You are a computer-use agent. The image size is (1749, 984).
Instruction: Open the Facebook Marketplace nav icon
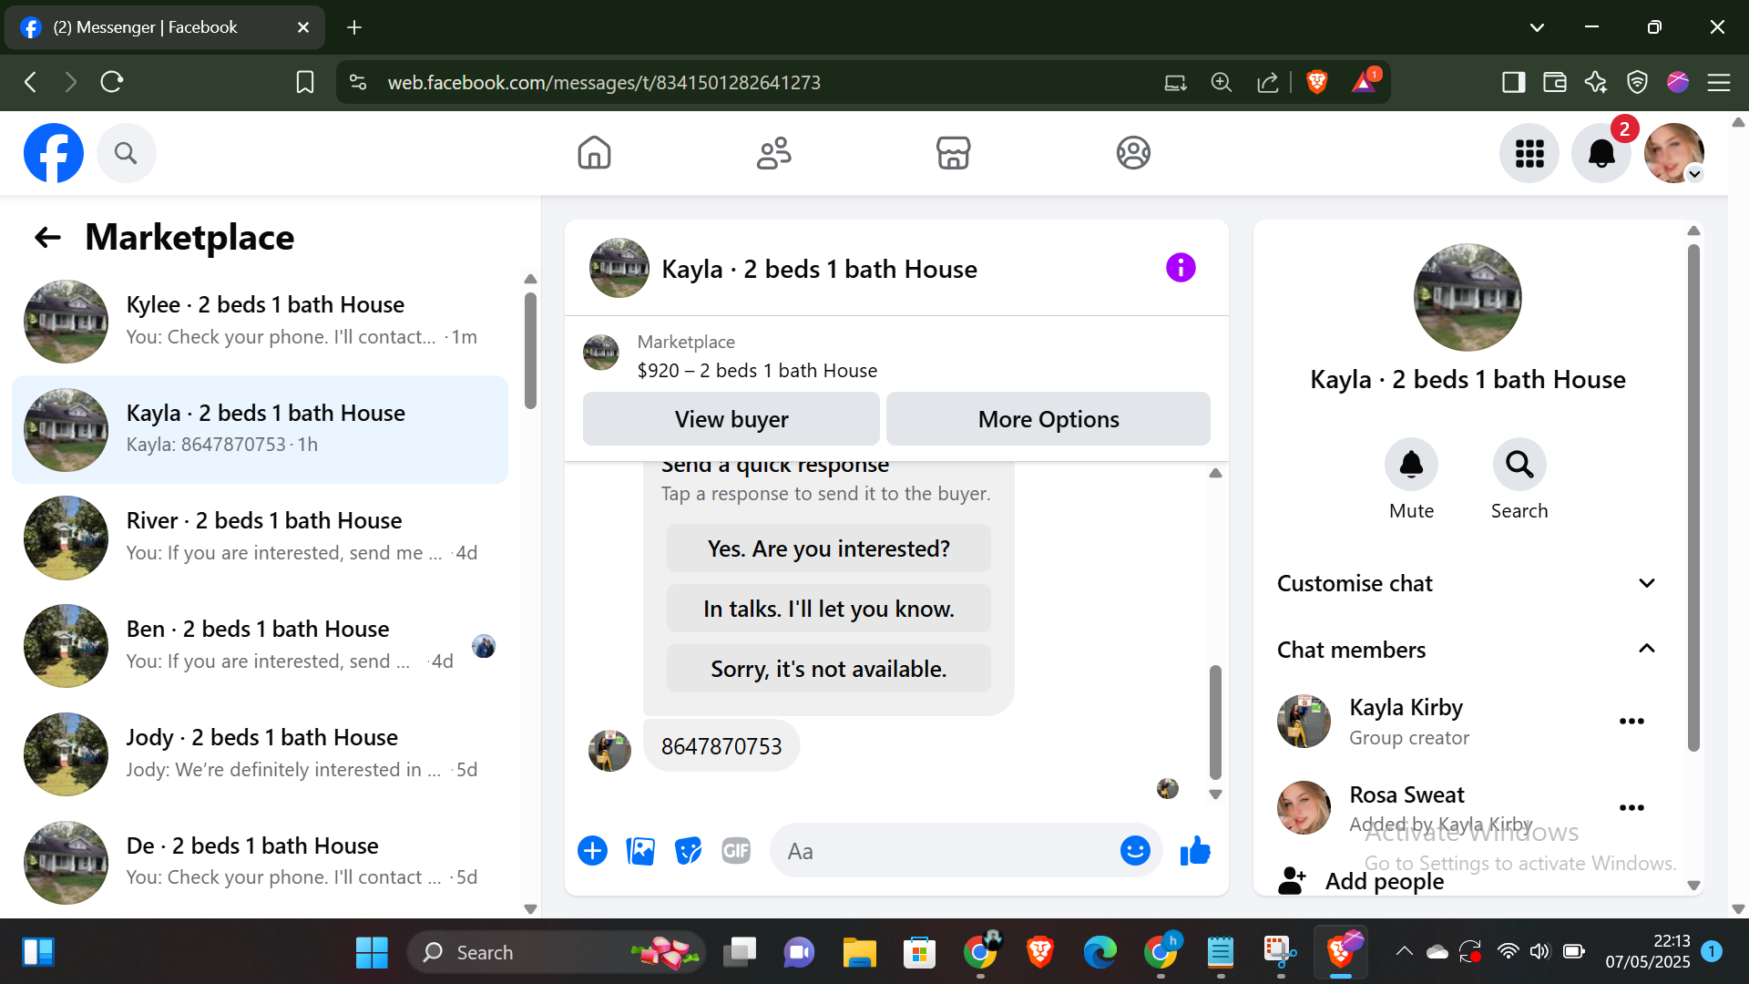click(953, 153)
